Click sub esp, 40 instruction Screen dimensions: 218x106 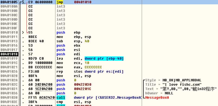coord(73,41)
